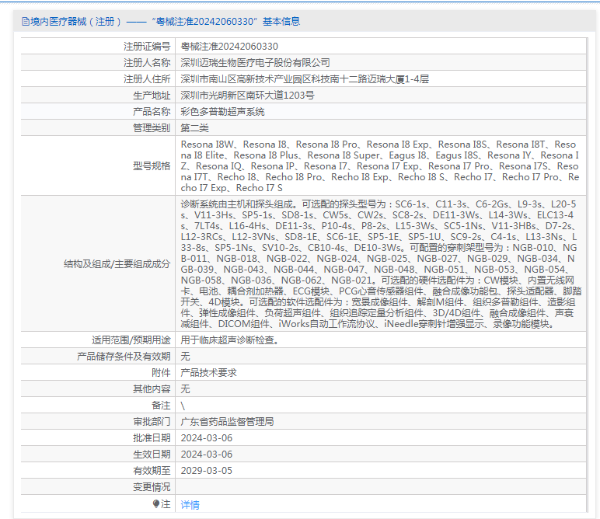Image resolution: width=600 pixels, height=519 pixels.
Task: Click the 变更情况 label
Action: click(x=152, y=487)
